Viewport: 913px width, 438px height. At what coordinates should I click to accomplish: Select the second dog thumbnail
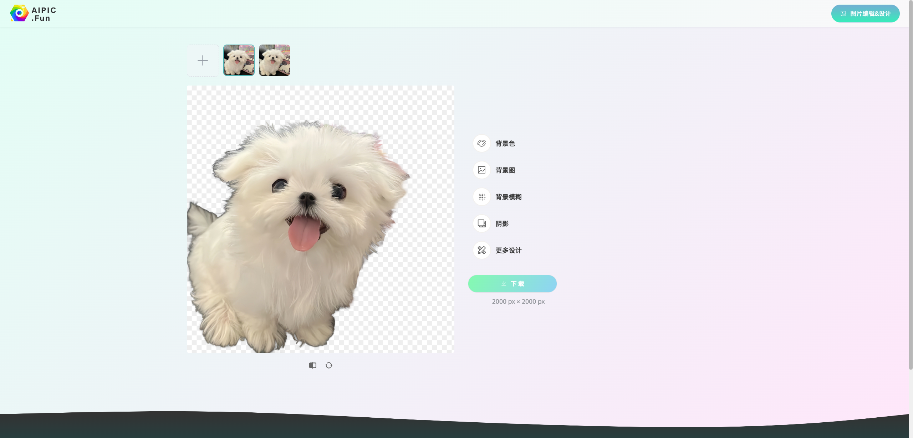[x=274, y=60]
